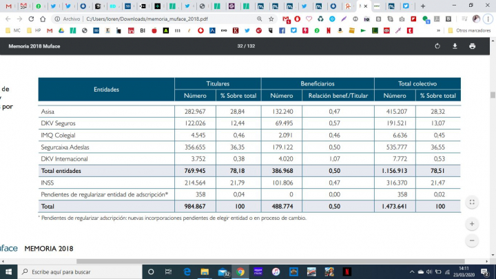
Task: Download the PDF file
Action: (455, 46)
